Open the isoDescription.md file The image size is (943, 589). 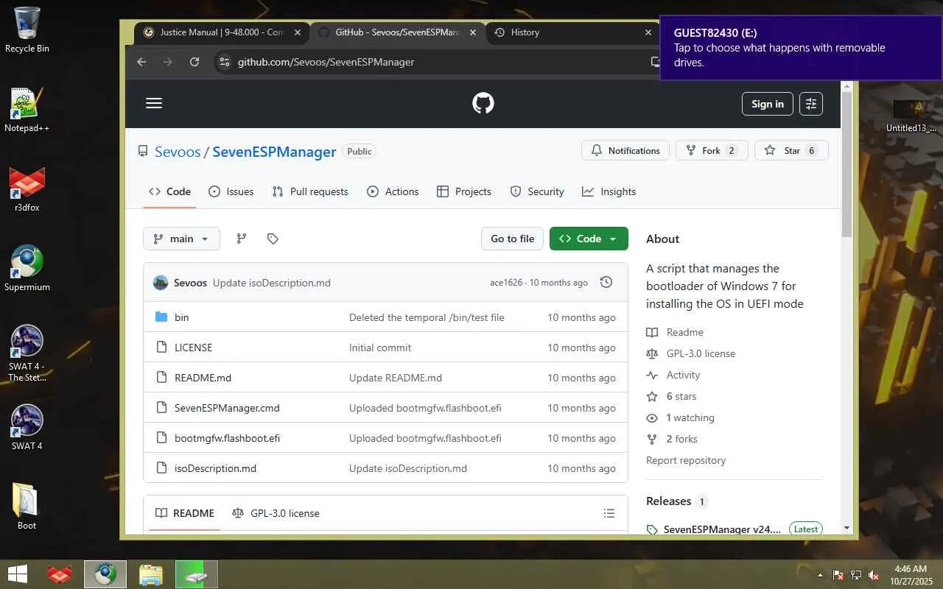pos(215,468)
